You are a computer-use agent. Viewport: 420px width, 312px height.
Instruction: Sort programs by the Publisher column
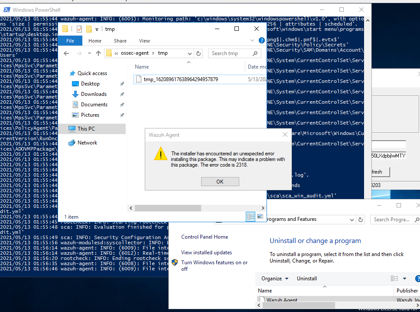407,291
